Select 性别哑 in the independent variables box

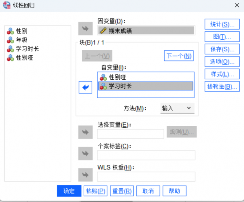pyautogui.click(x=146, y=77)
